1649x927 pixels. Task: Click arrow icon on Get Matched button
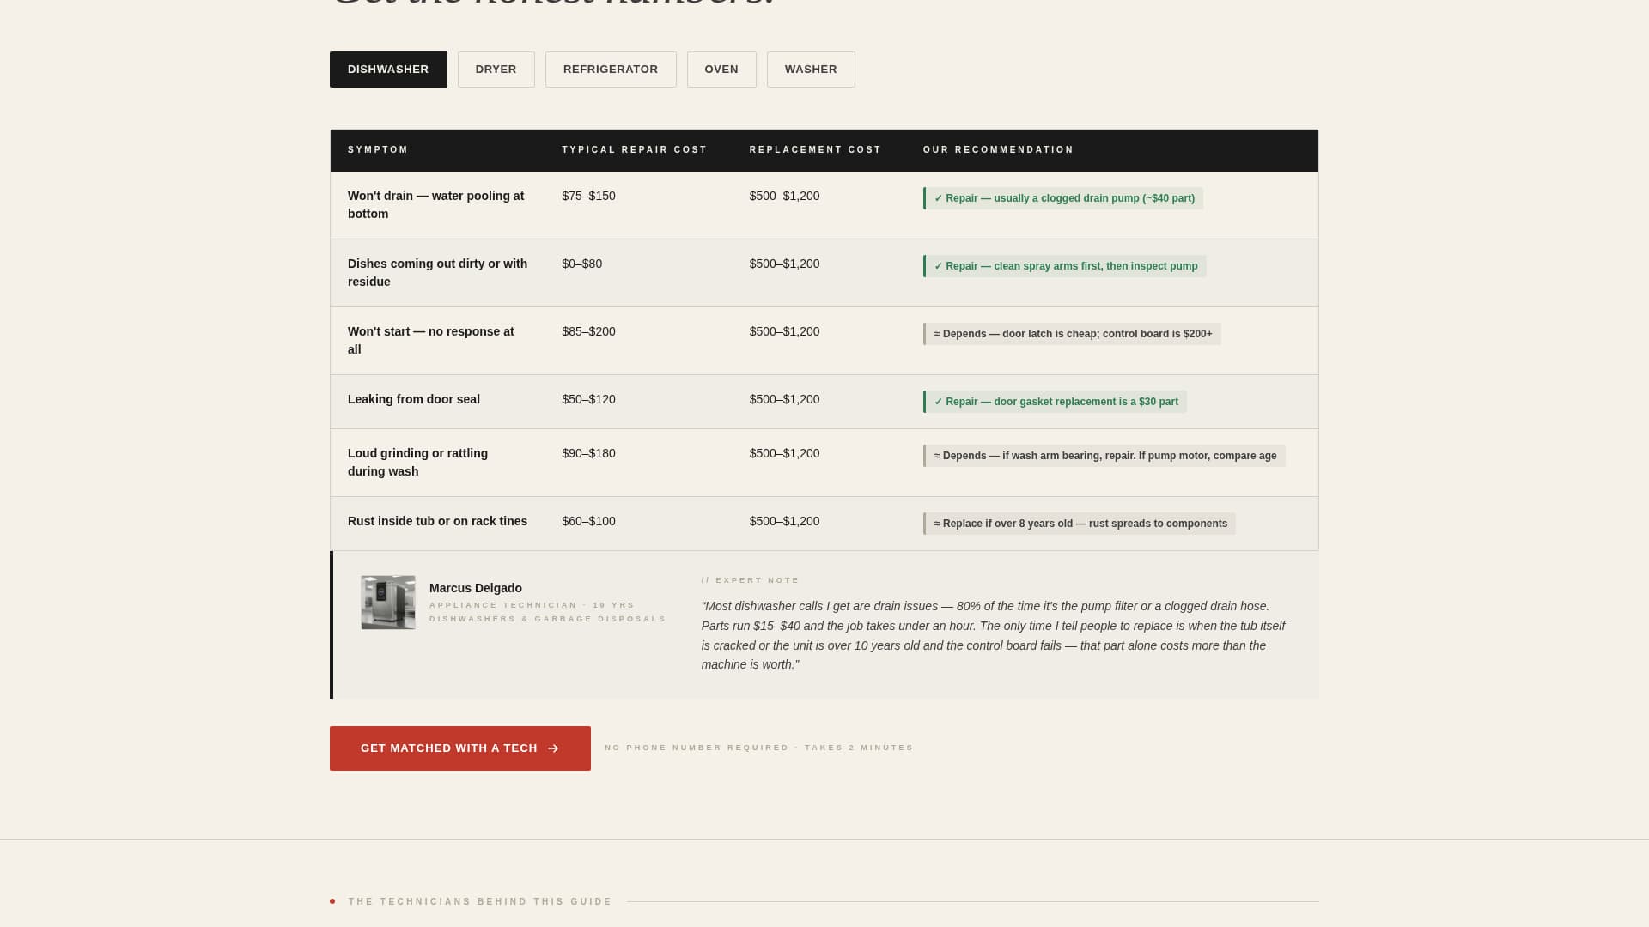point(553,748)
